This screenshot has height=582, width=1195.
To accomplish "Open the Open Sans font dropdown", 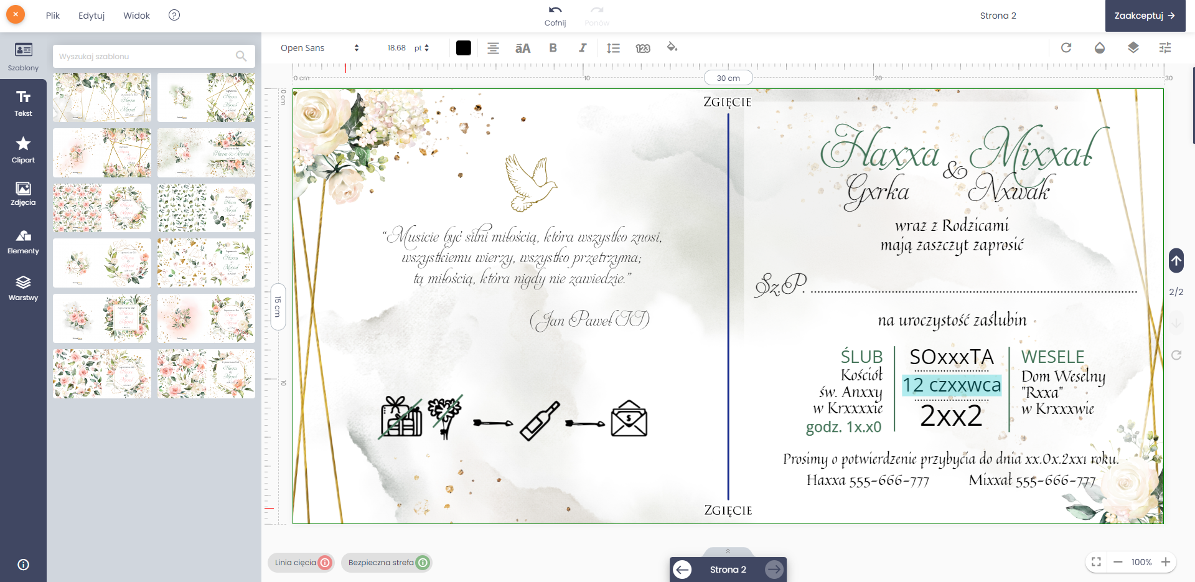I will point(319,48).
